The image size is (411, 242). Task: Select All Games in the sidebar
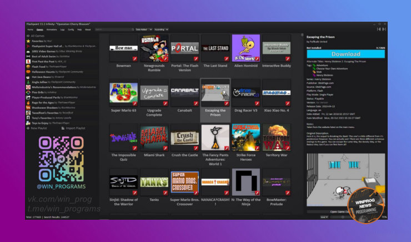37,36
